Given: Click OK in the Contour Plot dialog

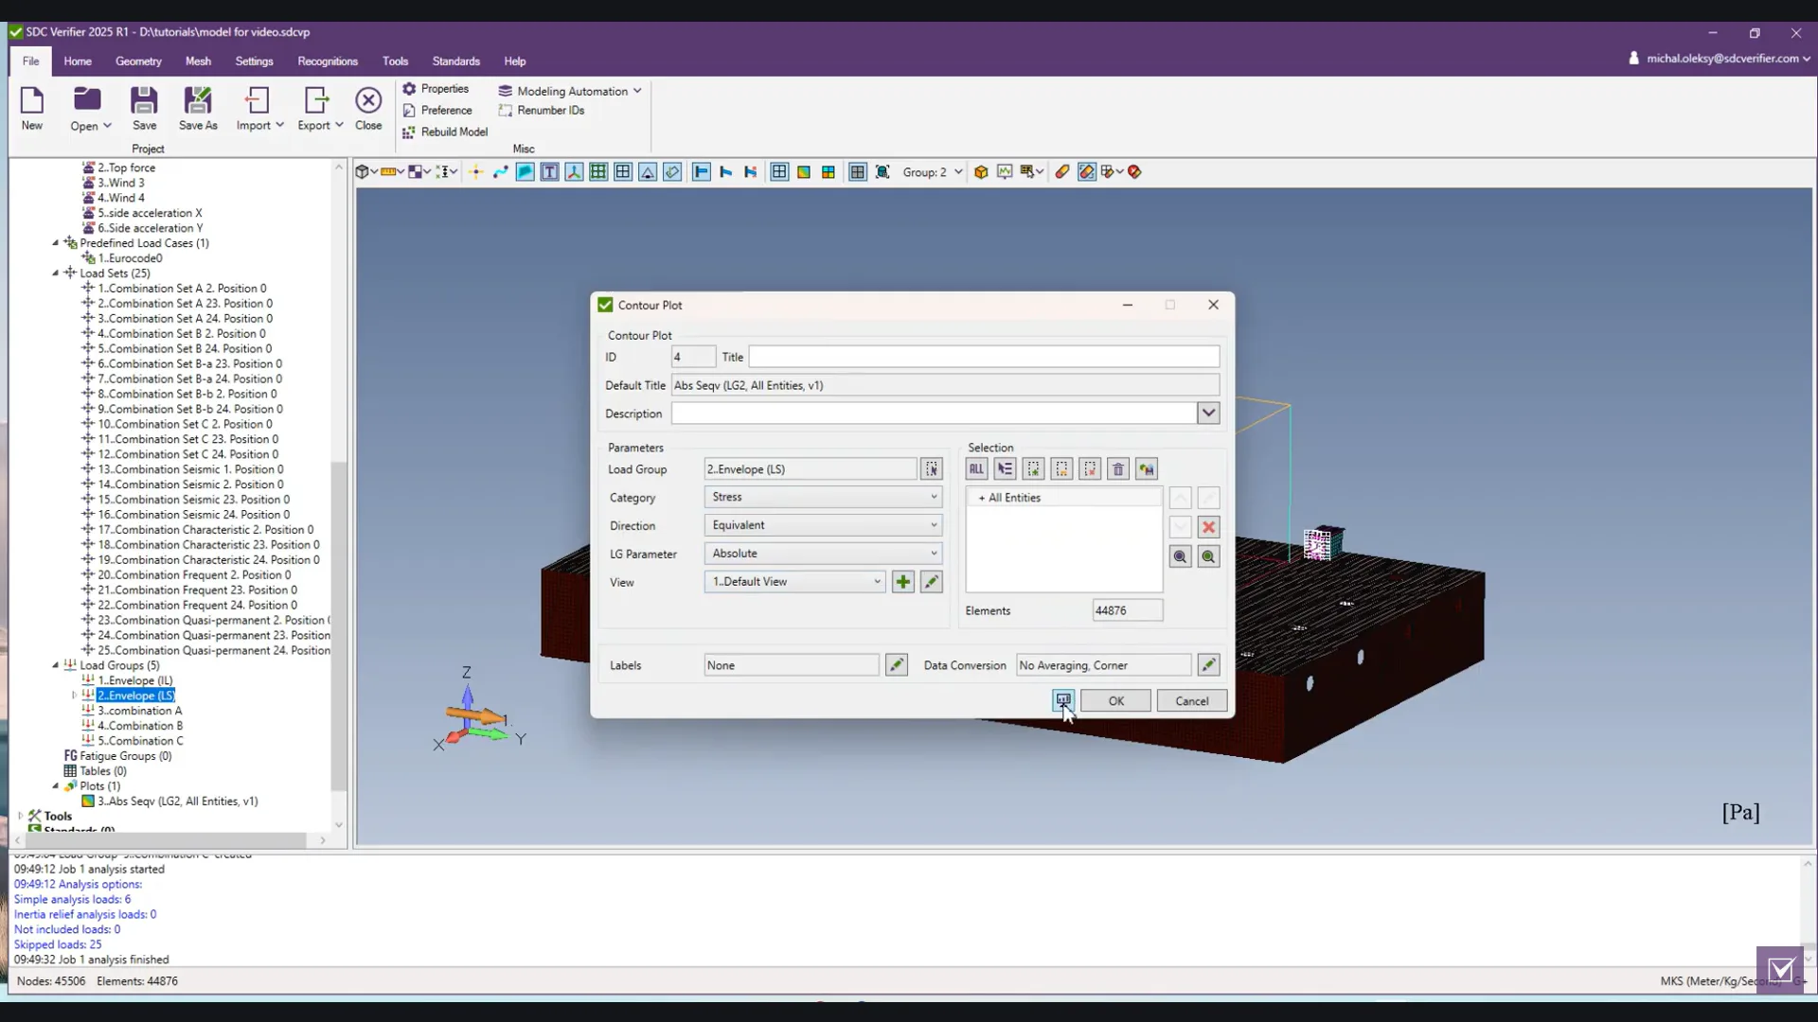Looking at the screenshot, I should pyautogui.click(x=1115, y=701).
